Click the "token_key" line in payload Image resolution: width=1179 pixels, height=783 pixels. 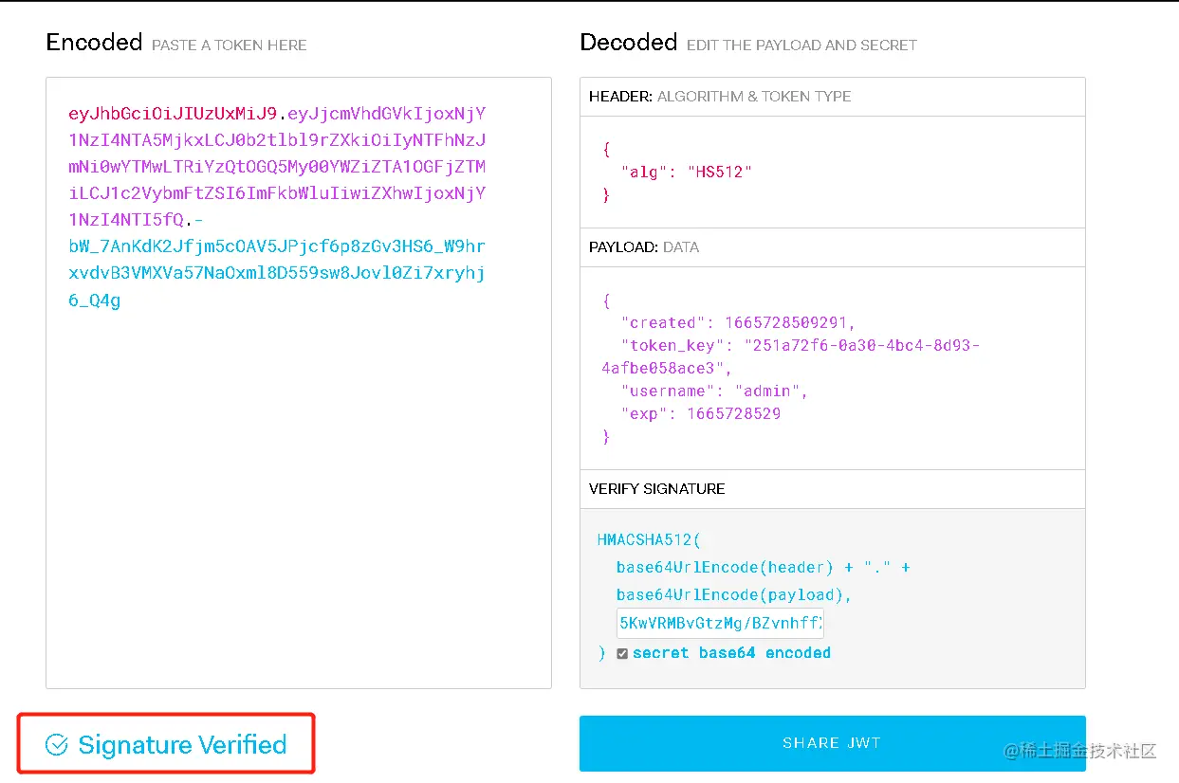790,356
